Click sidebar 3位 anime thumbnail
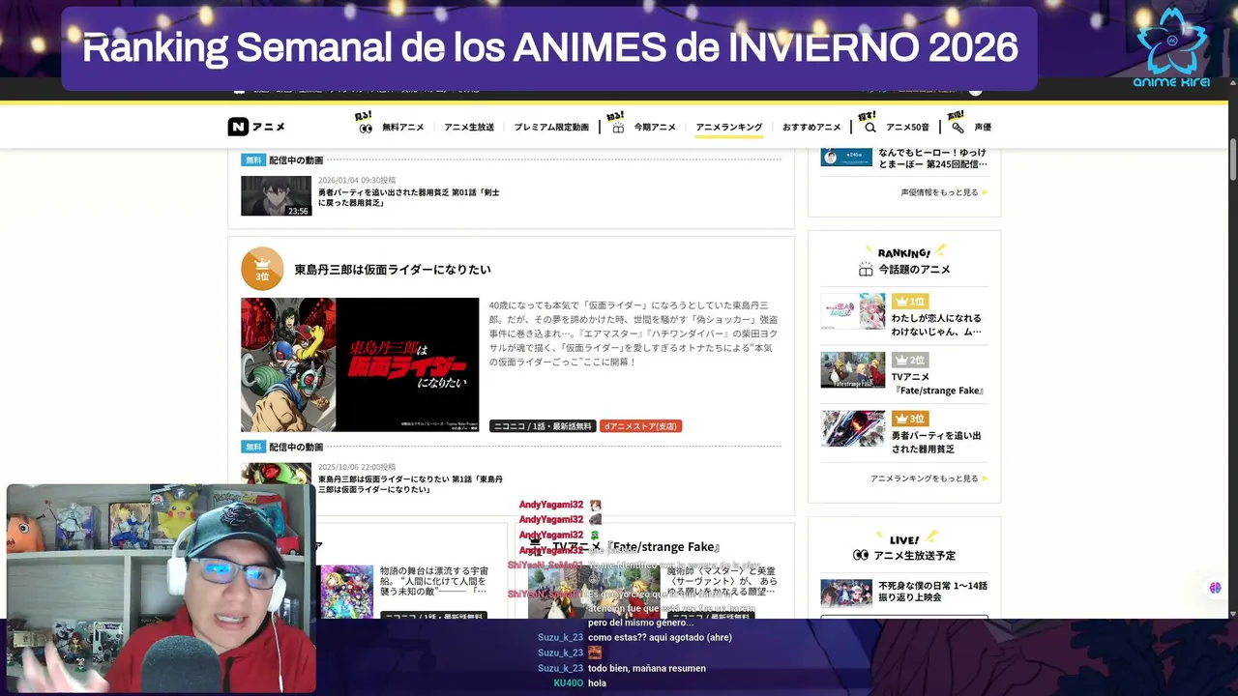Viewport: 1238px width, 696px height. tap(853, 428)
